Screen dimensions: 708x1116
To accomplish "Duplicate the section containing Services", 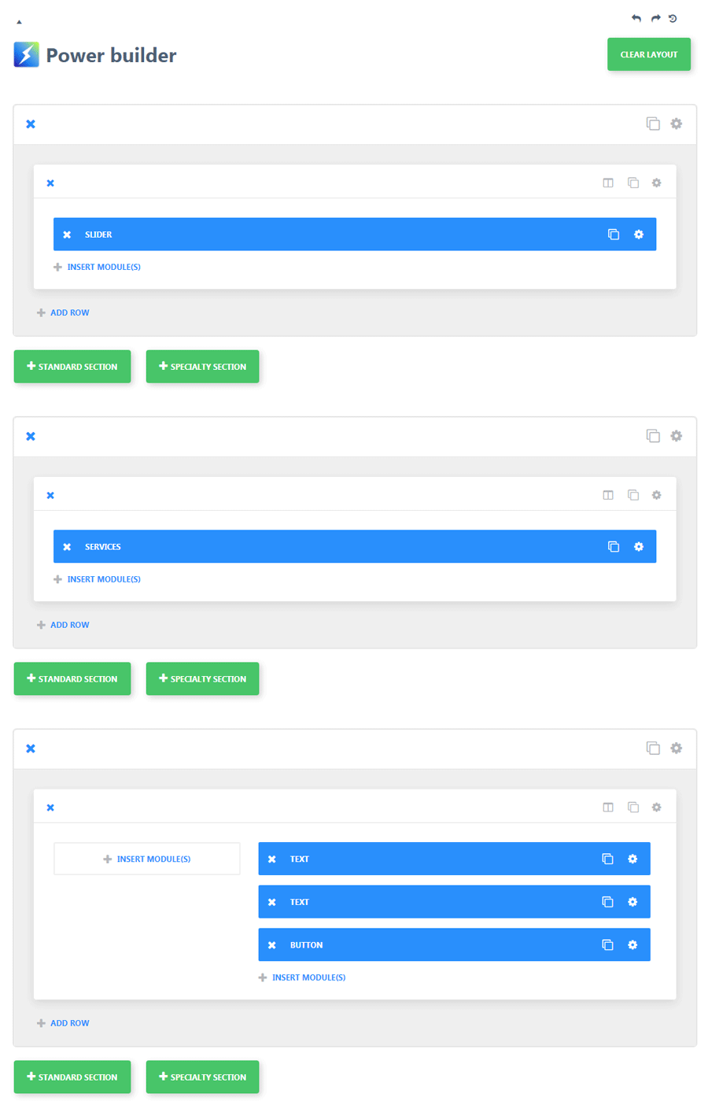I will tap(653, 436).
